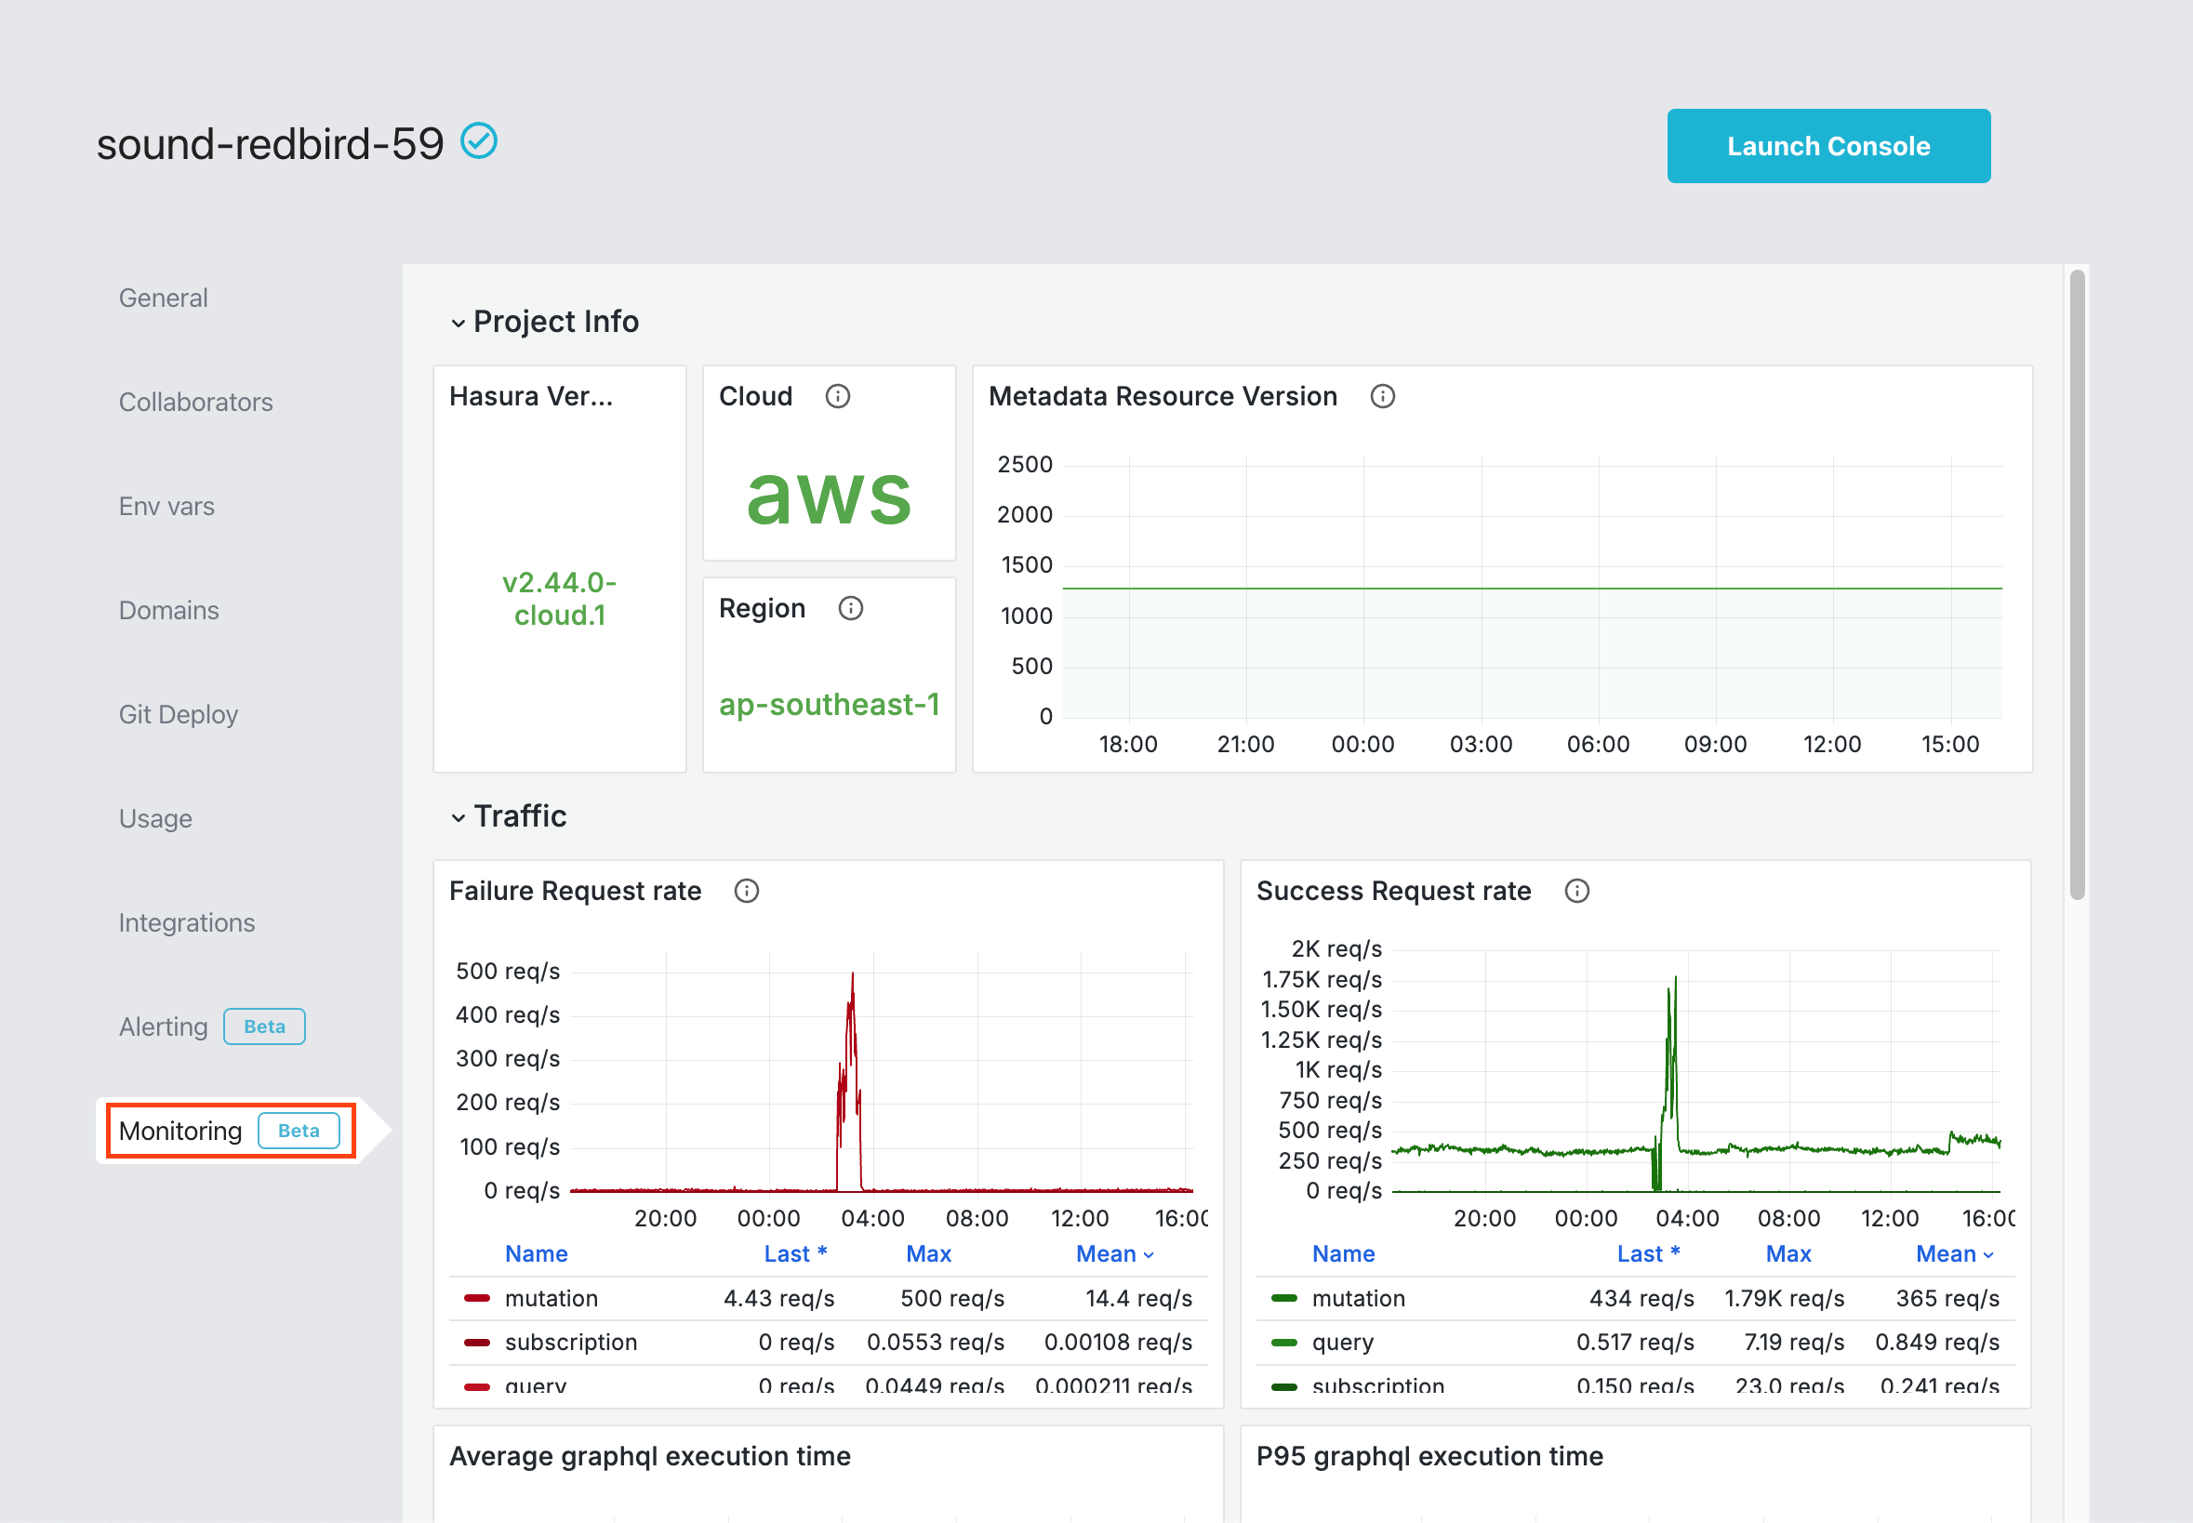Hide the subscription series in Failure Request rate
This screenshot has height=1523, width=2193.
click(x=570, y=1342)
